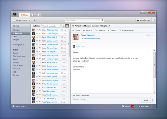Open the contacts tab icon
This screenshot has height=119, width=167.
point(33,15)
